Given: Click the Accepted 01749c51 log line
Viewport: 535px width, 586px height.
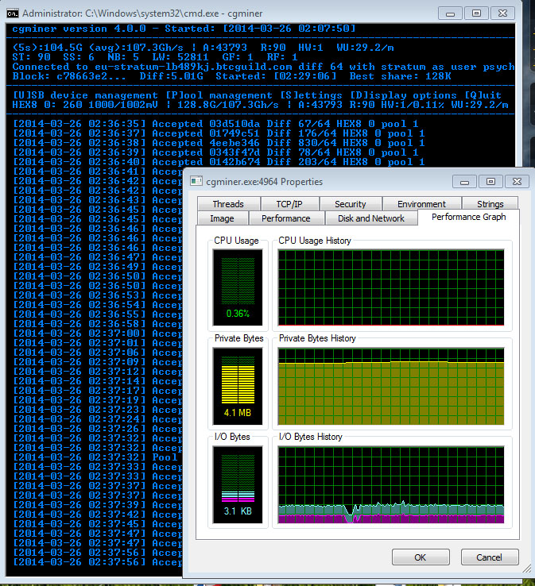Looking at the screenshot, I should (x=219, y=133).
